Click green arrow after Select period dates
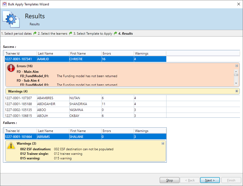Viewport: 243px width, 186px height. [x=34, y=34]
